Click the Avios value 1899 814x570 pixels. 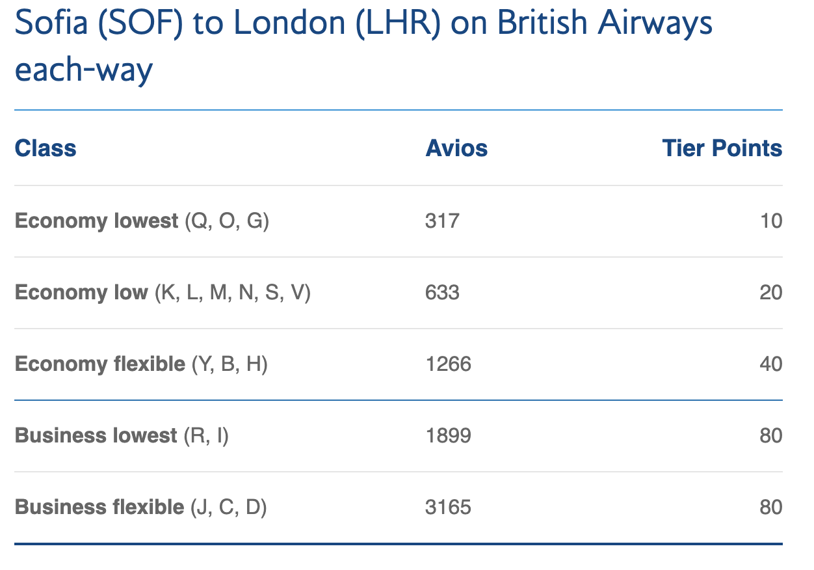click(448, 435)
